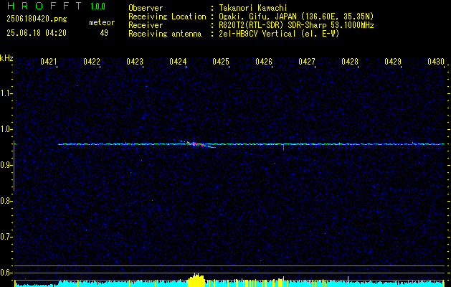
Task: Click the 0.6 kHz frequency axis label
Action: click(6, 273)
